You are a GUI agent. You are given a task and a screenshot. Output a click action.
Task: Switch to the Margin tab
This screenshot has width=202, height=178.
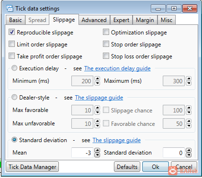pyautogui.click(x=145, y=20)
